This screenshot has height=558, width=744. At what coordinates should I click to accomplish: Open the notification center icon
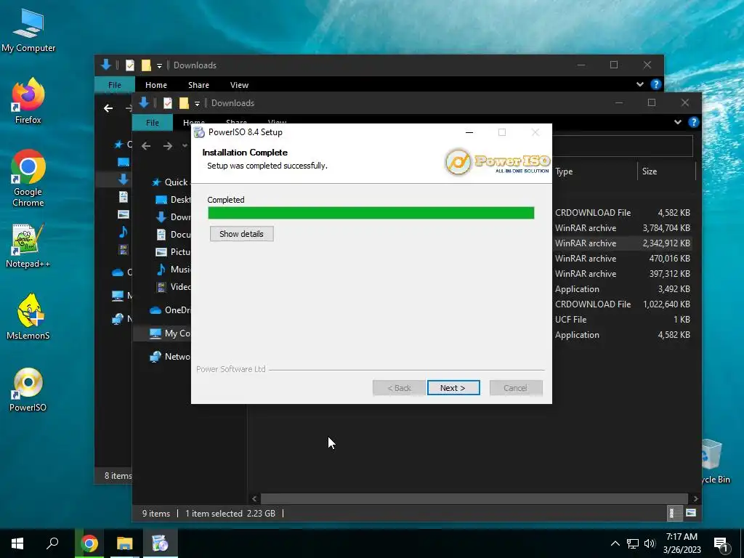(721, 544)
